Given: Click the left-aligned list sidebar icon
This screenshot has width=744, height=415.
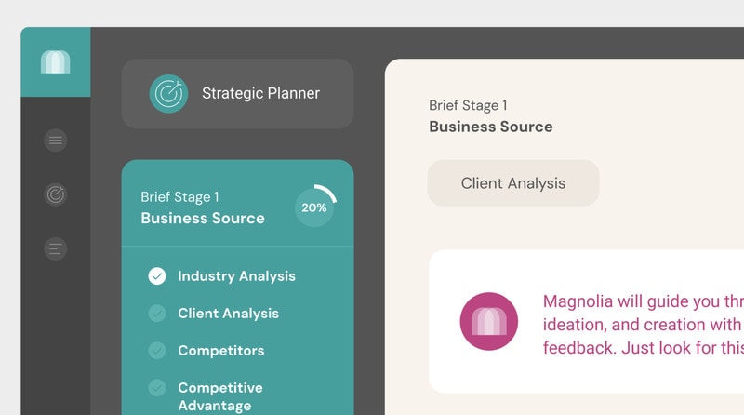Looking at the screenshot, I should pyautogui.click(x=56, y=248).
